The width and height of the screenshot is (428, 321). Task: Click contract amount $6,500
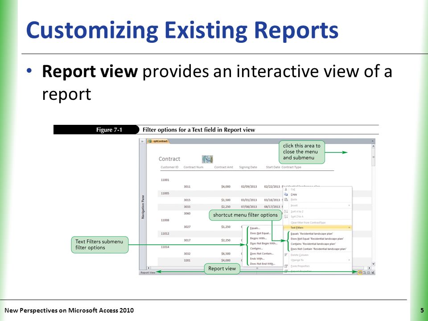tap(226, 254)
